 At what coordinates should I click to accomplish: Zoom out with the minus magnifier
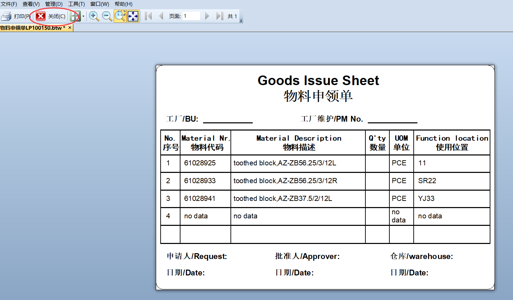107,16
